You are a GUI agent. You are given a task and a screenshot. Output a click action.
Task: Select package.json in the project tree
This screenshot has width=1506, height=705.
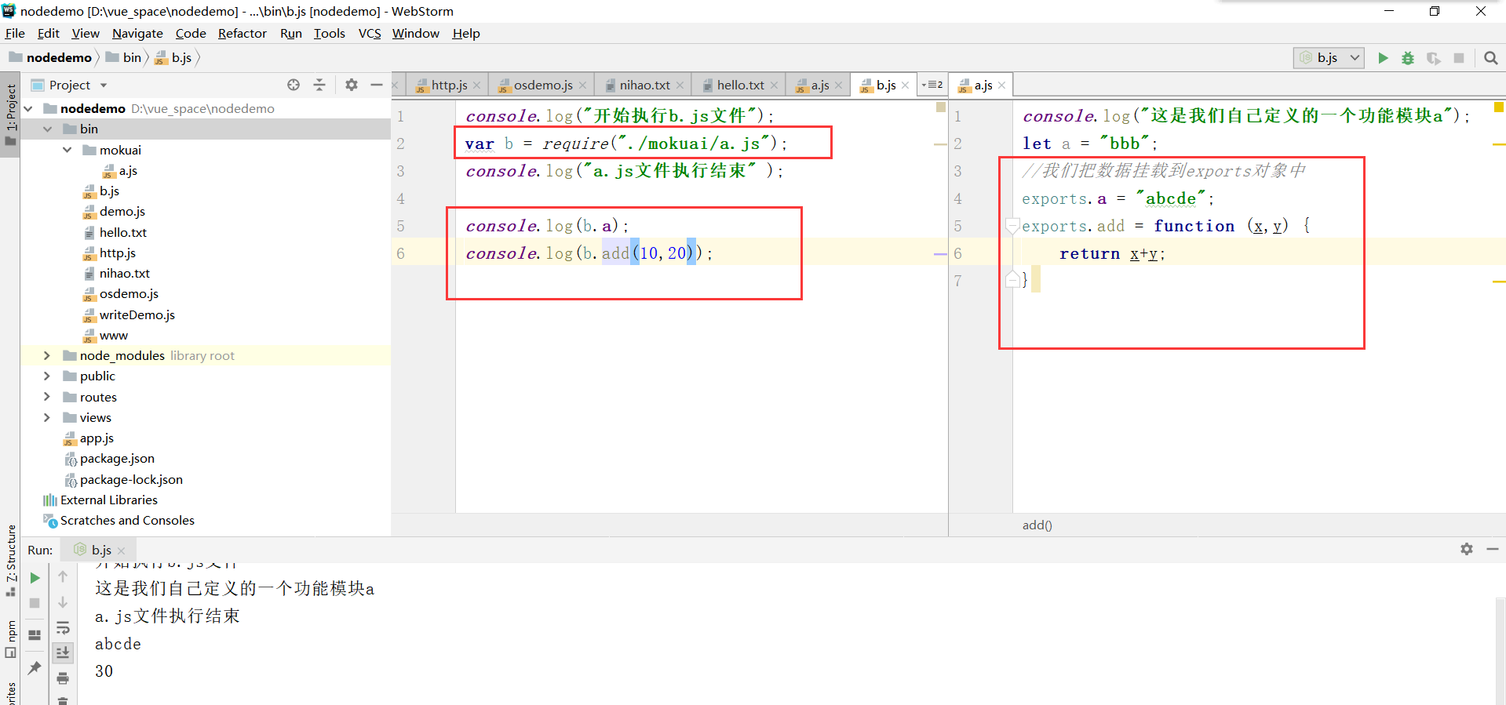coord(117,459)
